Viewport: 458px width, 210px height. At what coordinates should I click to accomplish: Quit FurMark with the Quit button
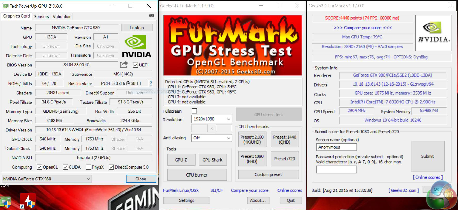point(291,200)
